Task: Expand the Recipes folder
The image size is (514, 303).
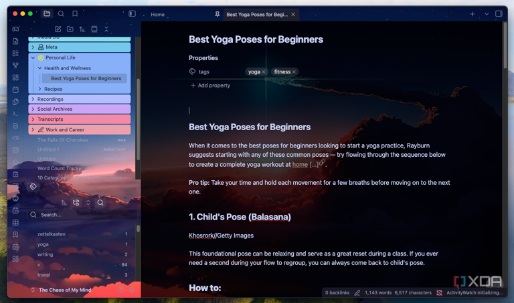Action: click(x=39, y=89)
